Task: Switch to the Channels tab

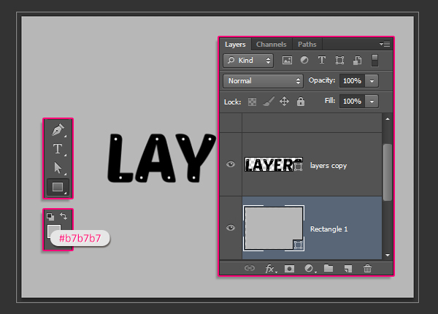Action: click(x=272, y=45)
